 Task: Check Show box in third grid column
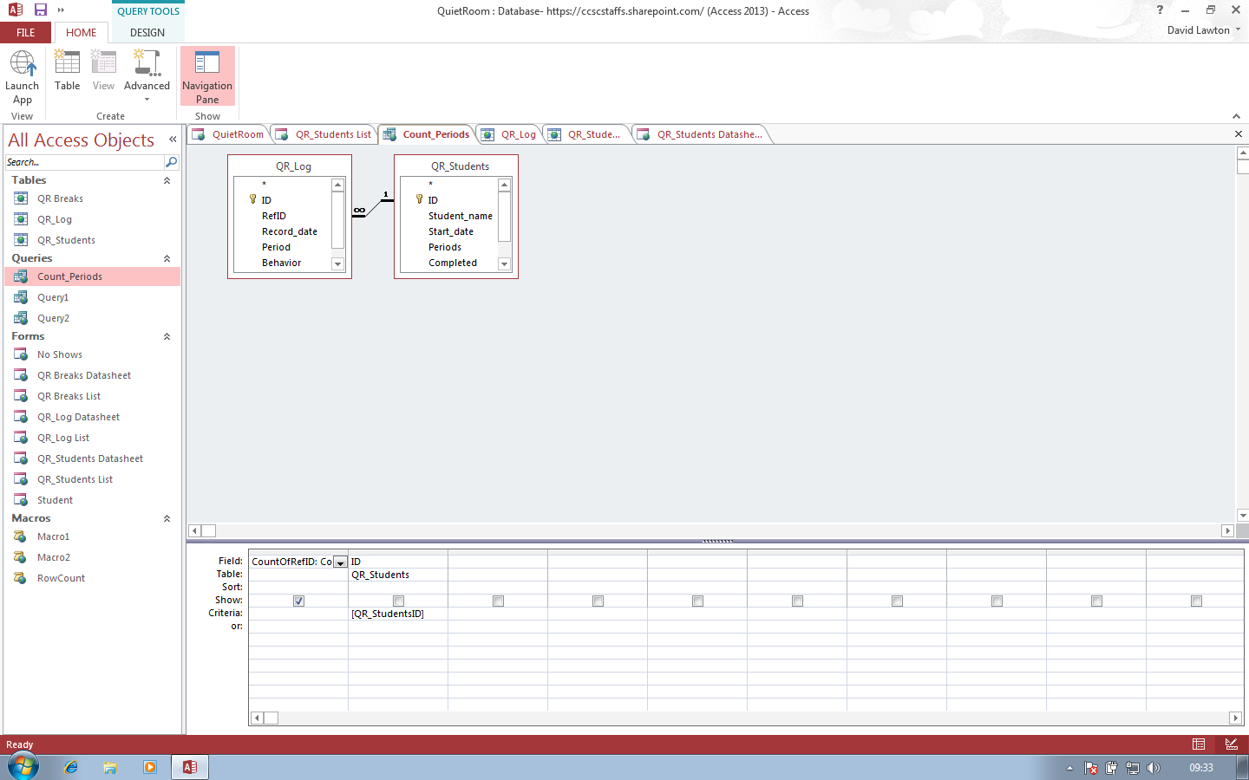[x=498, y=601]
